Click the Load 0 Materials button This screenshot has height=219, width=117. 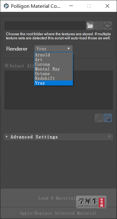[x=58, y=198]
